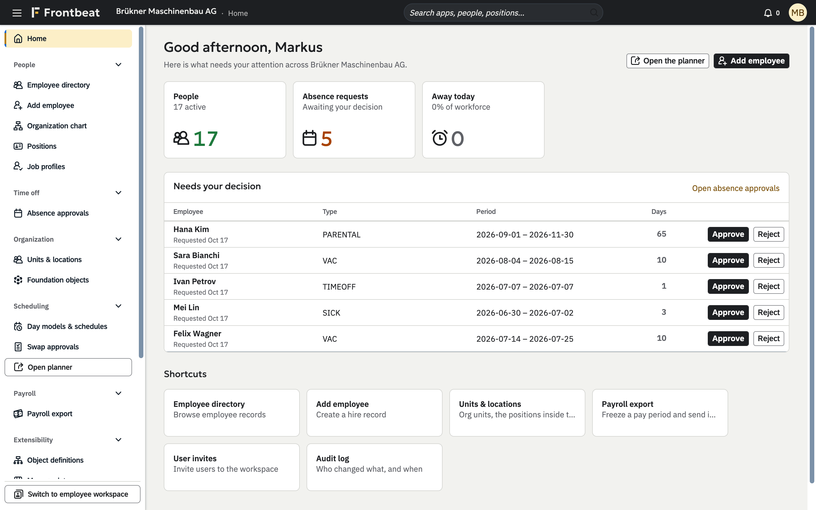The image size is (816, 510).
Task: Click the Absence approvals calendar icon
Action: point(18,213)
